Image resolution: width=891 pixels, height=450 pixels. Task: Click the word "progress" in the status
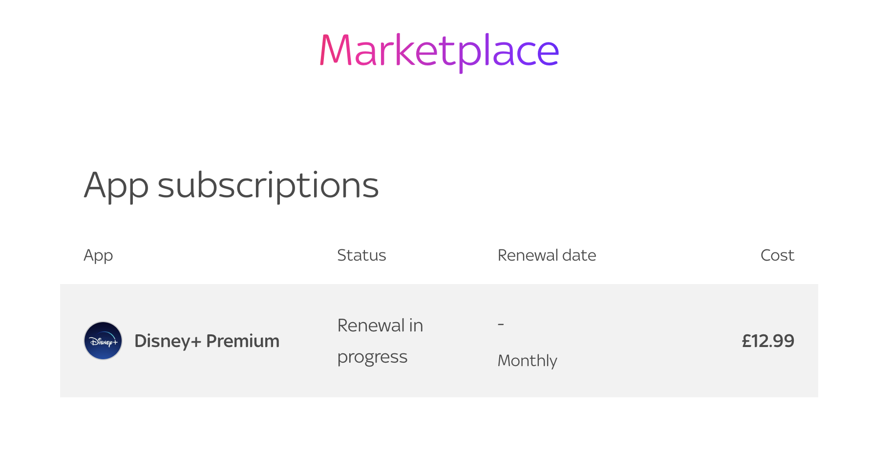point(372,357)
